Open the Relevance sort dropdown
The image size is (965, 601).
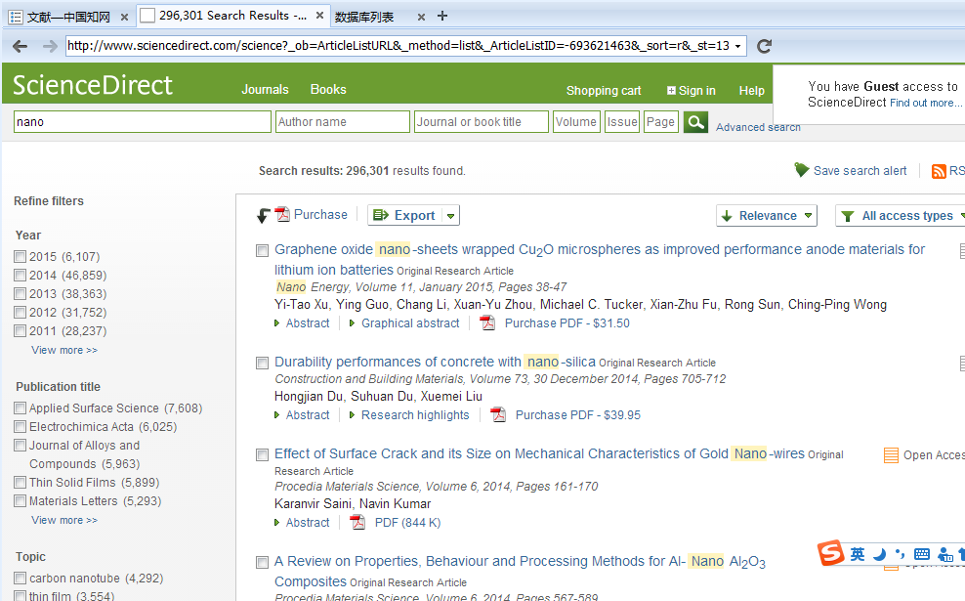[767, 216]
